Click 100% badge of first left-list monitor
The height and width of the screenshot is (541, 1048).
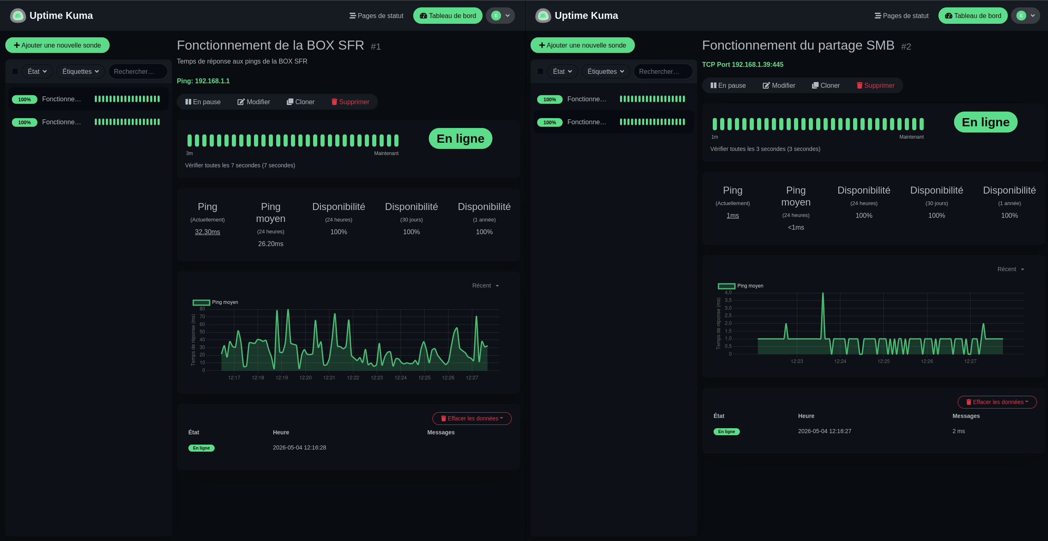[25, 99]
